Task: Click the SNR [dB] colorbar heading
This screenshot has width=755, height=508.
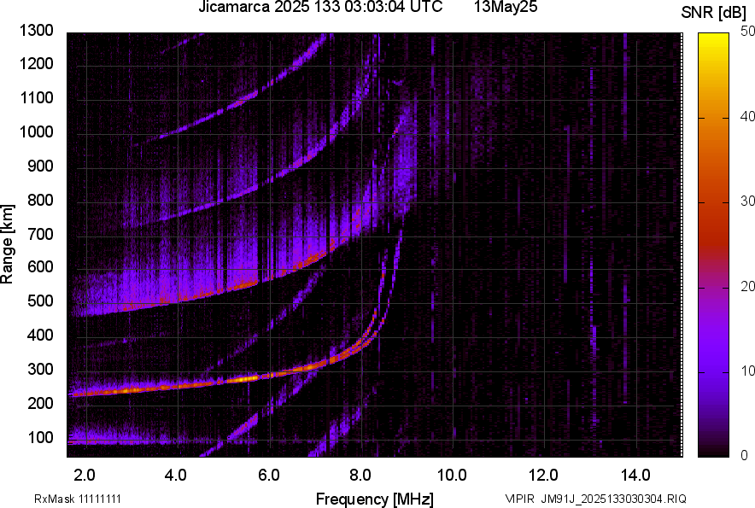Action: pos(713,13)
